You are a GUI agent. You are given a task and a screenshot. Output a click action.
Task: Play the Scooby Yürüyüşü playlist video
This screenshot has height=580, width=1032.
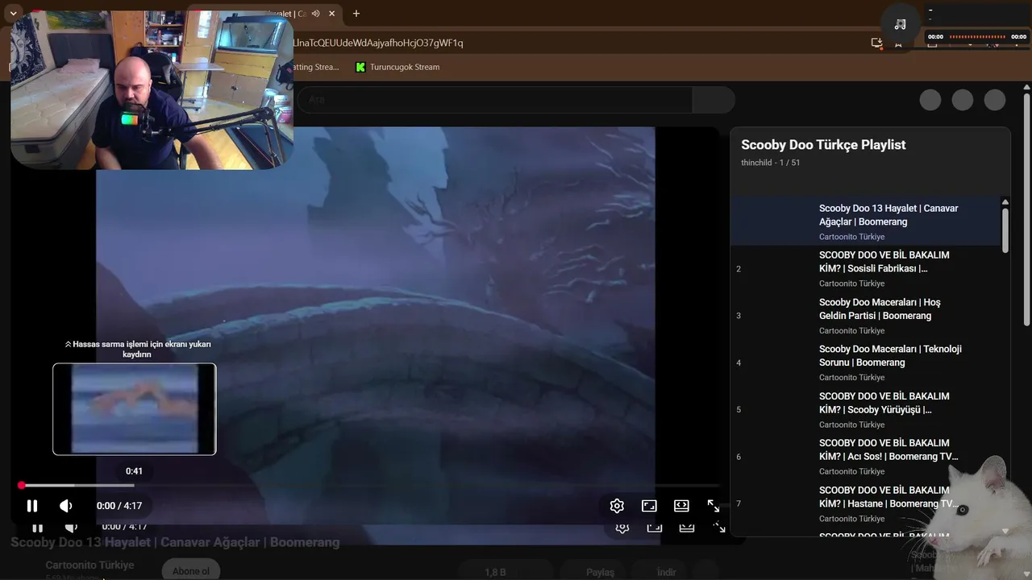pyautogui.click(x=865, y=409)
